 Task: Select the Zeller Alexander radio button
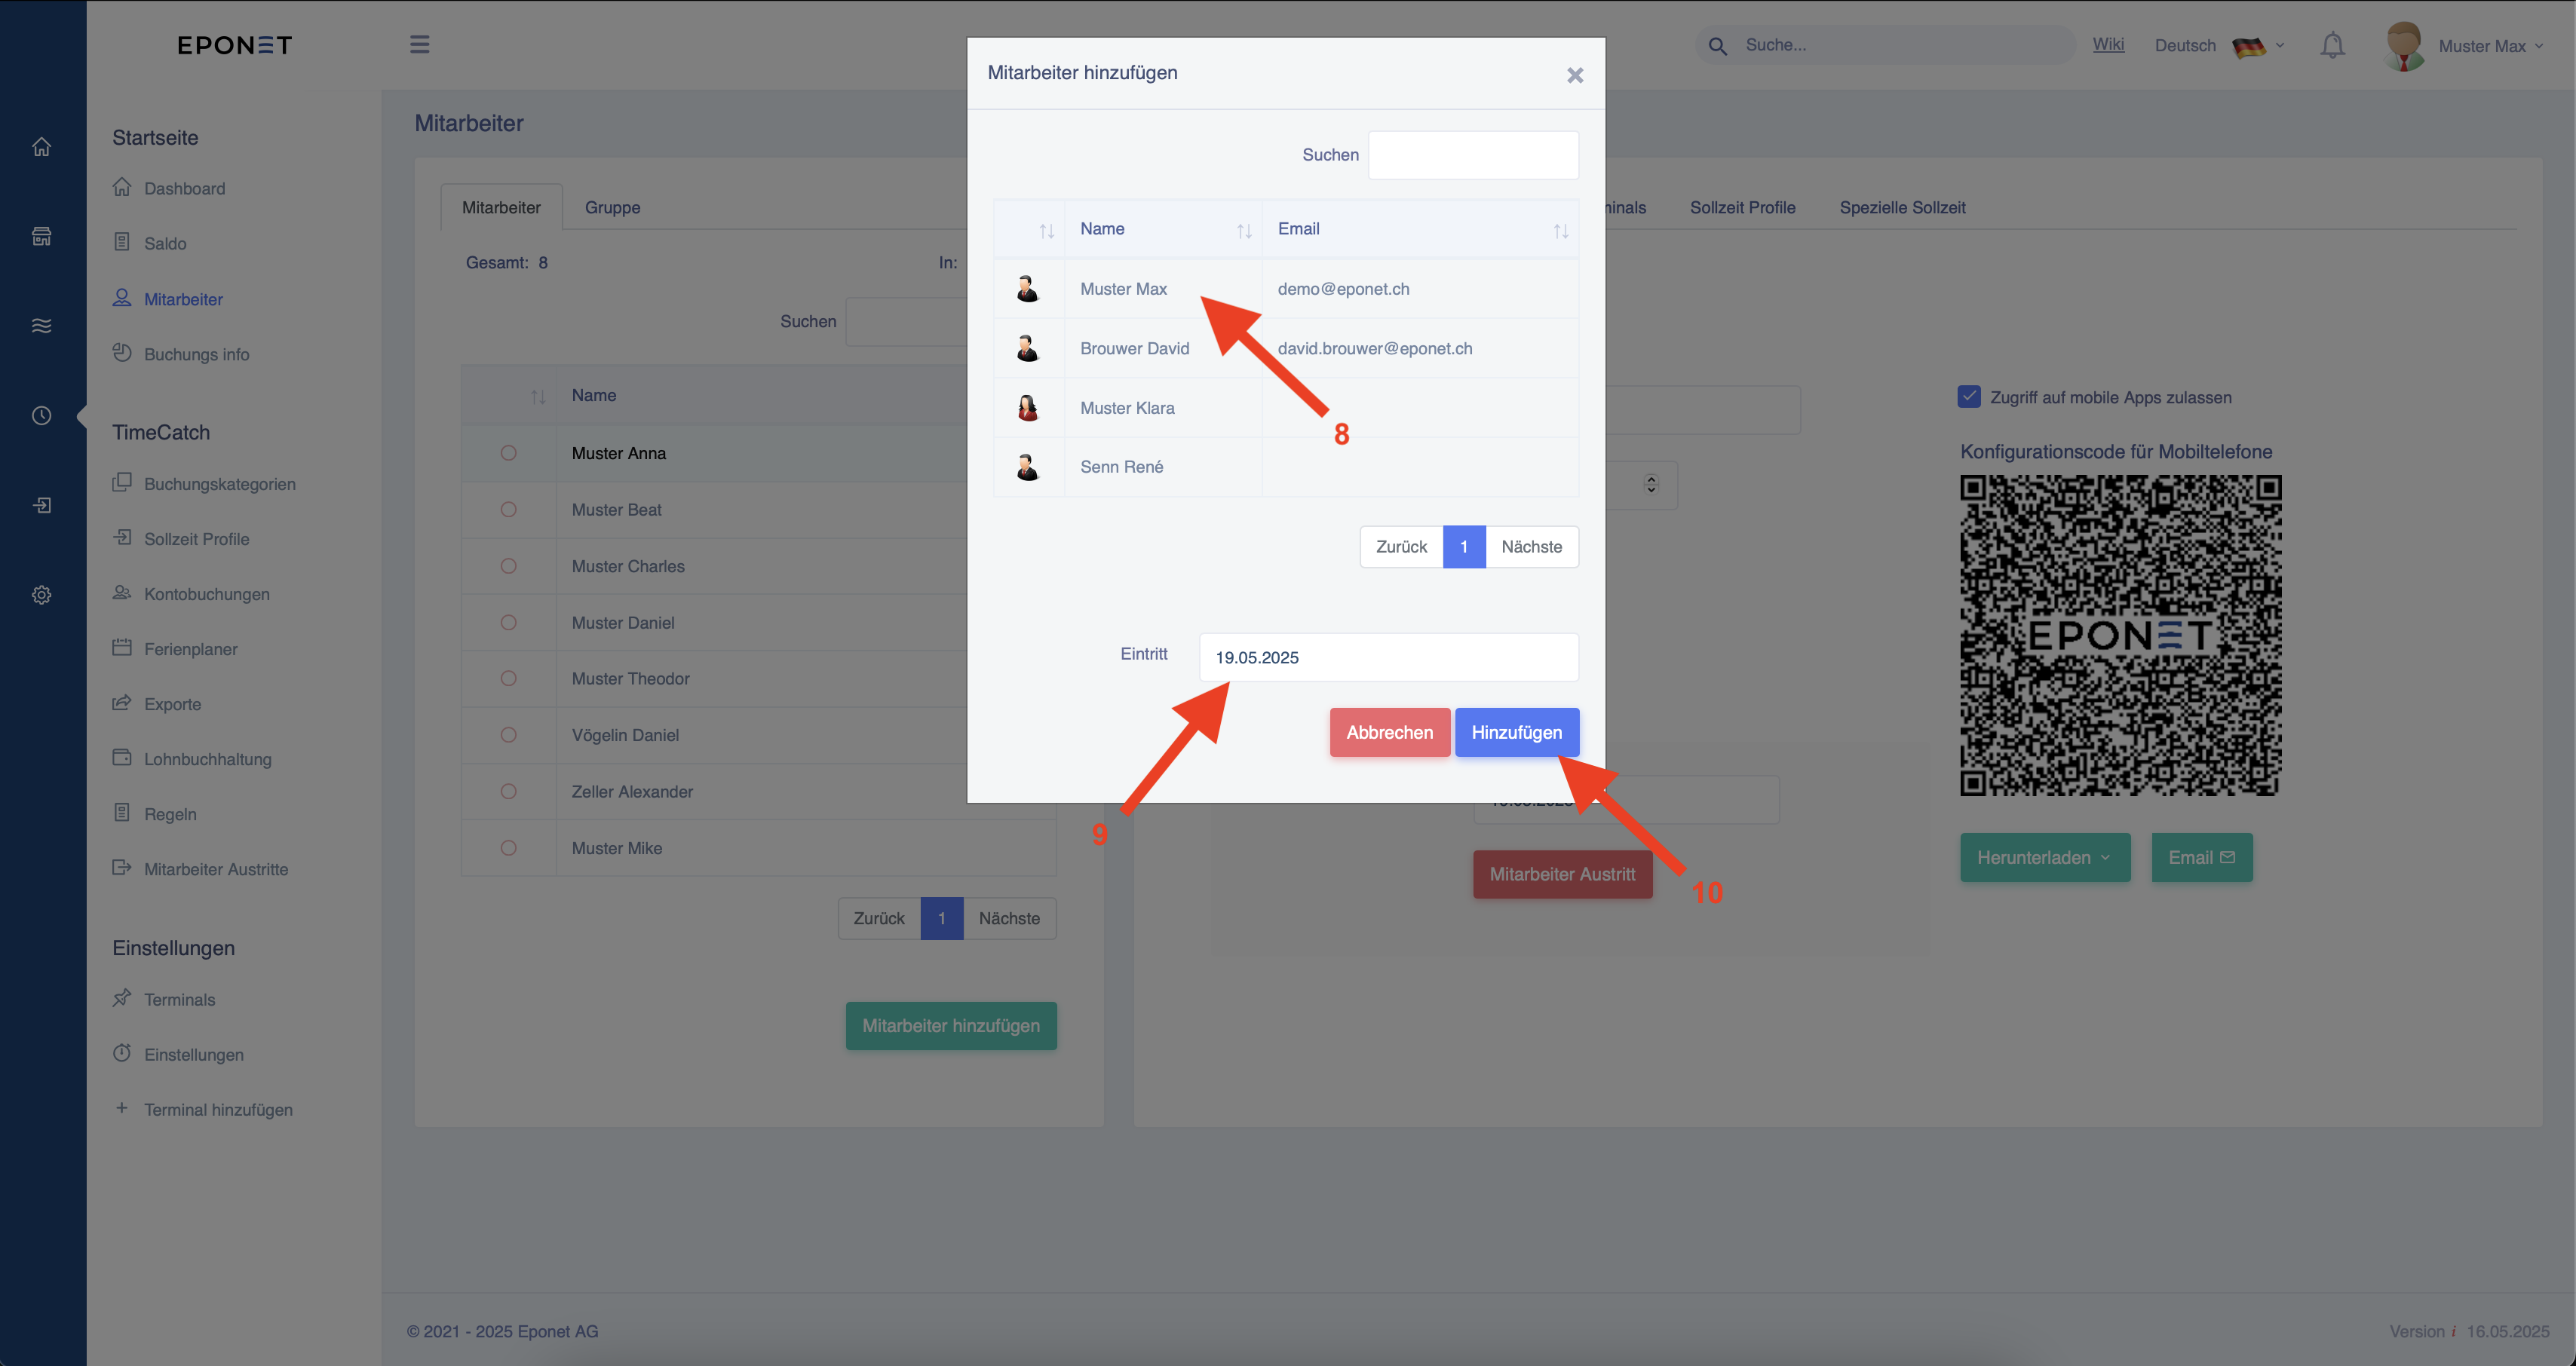[508, 791]
